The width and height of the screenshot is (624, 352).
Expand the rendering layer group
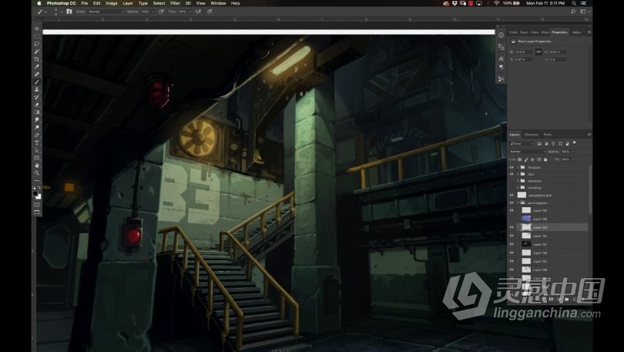click(518, 187)
